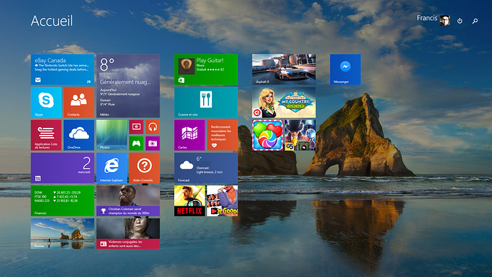The image size is (492, 277).
Task: Open the Finances stocks tile
Action: click(x=63, y=201)
